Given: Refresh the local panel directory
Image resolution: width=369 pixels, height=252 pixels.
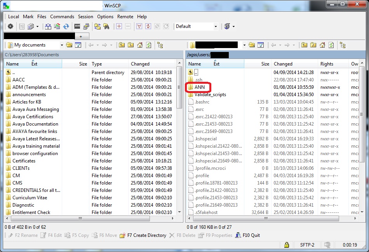Looking at the screenshot, I should click(149, 45).
